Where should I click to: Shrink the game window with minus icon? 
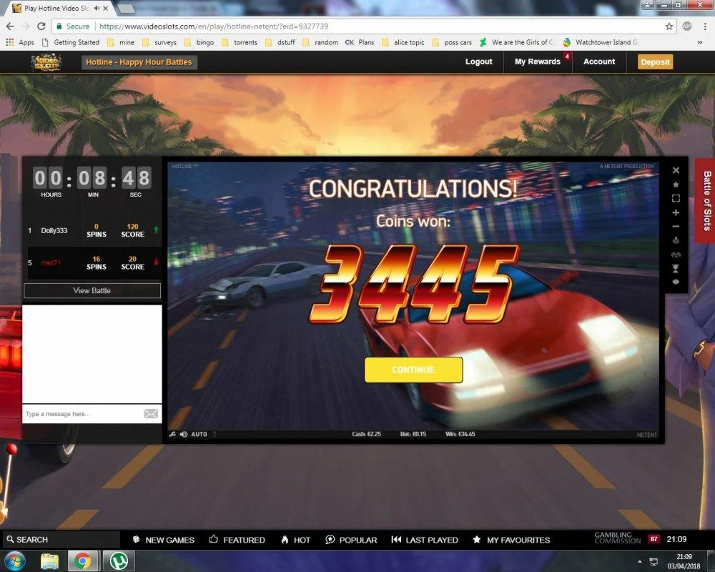pos(676,226)
